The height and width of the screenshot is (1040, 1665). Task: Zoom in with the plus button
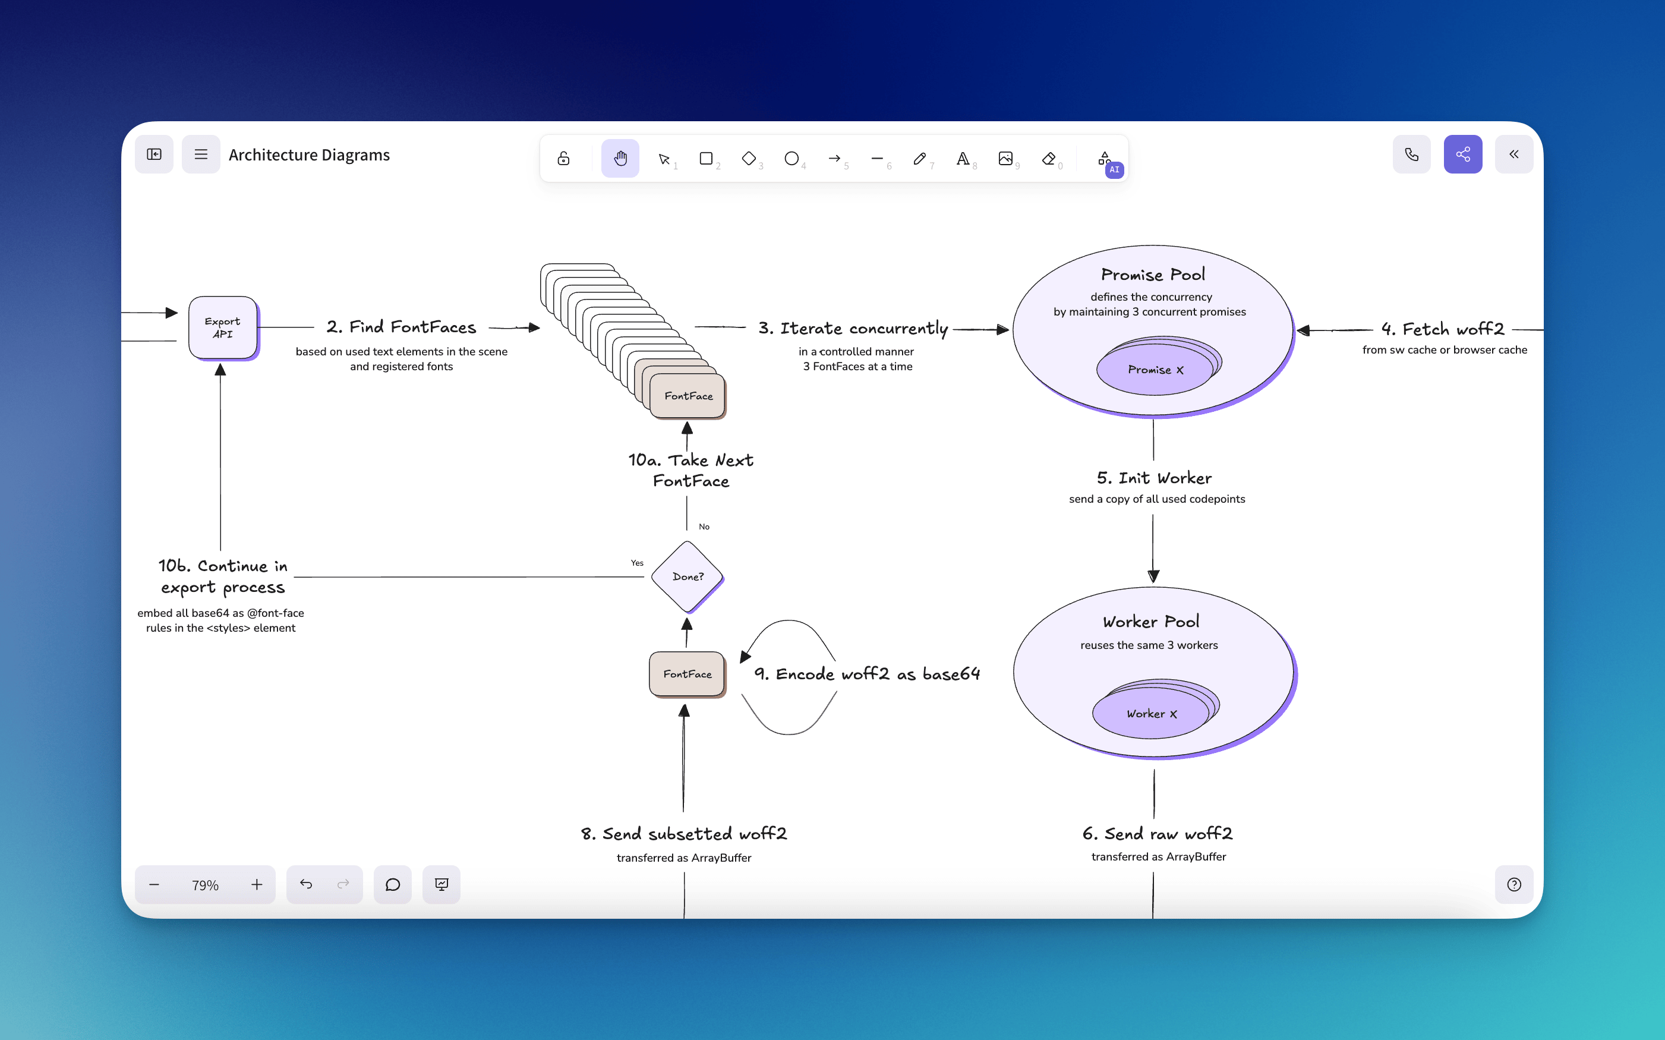(257, 884)
